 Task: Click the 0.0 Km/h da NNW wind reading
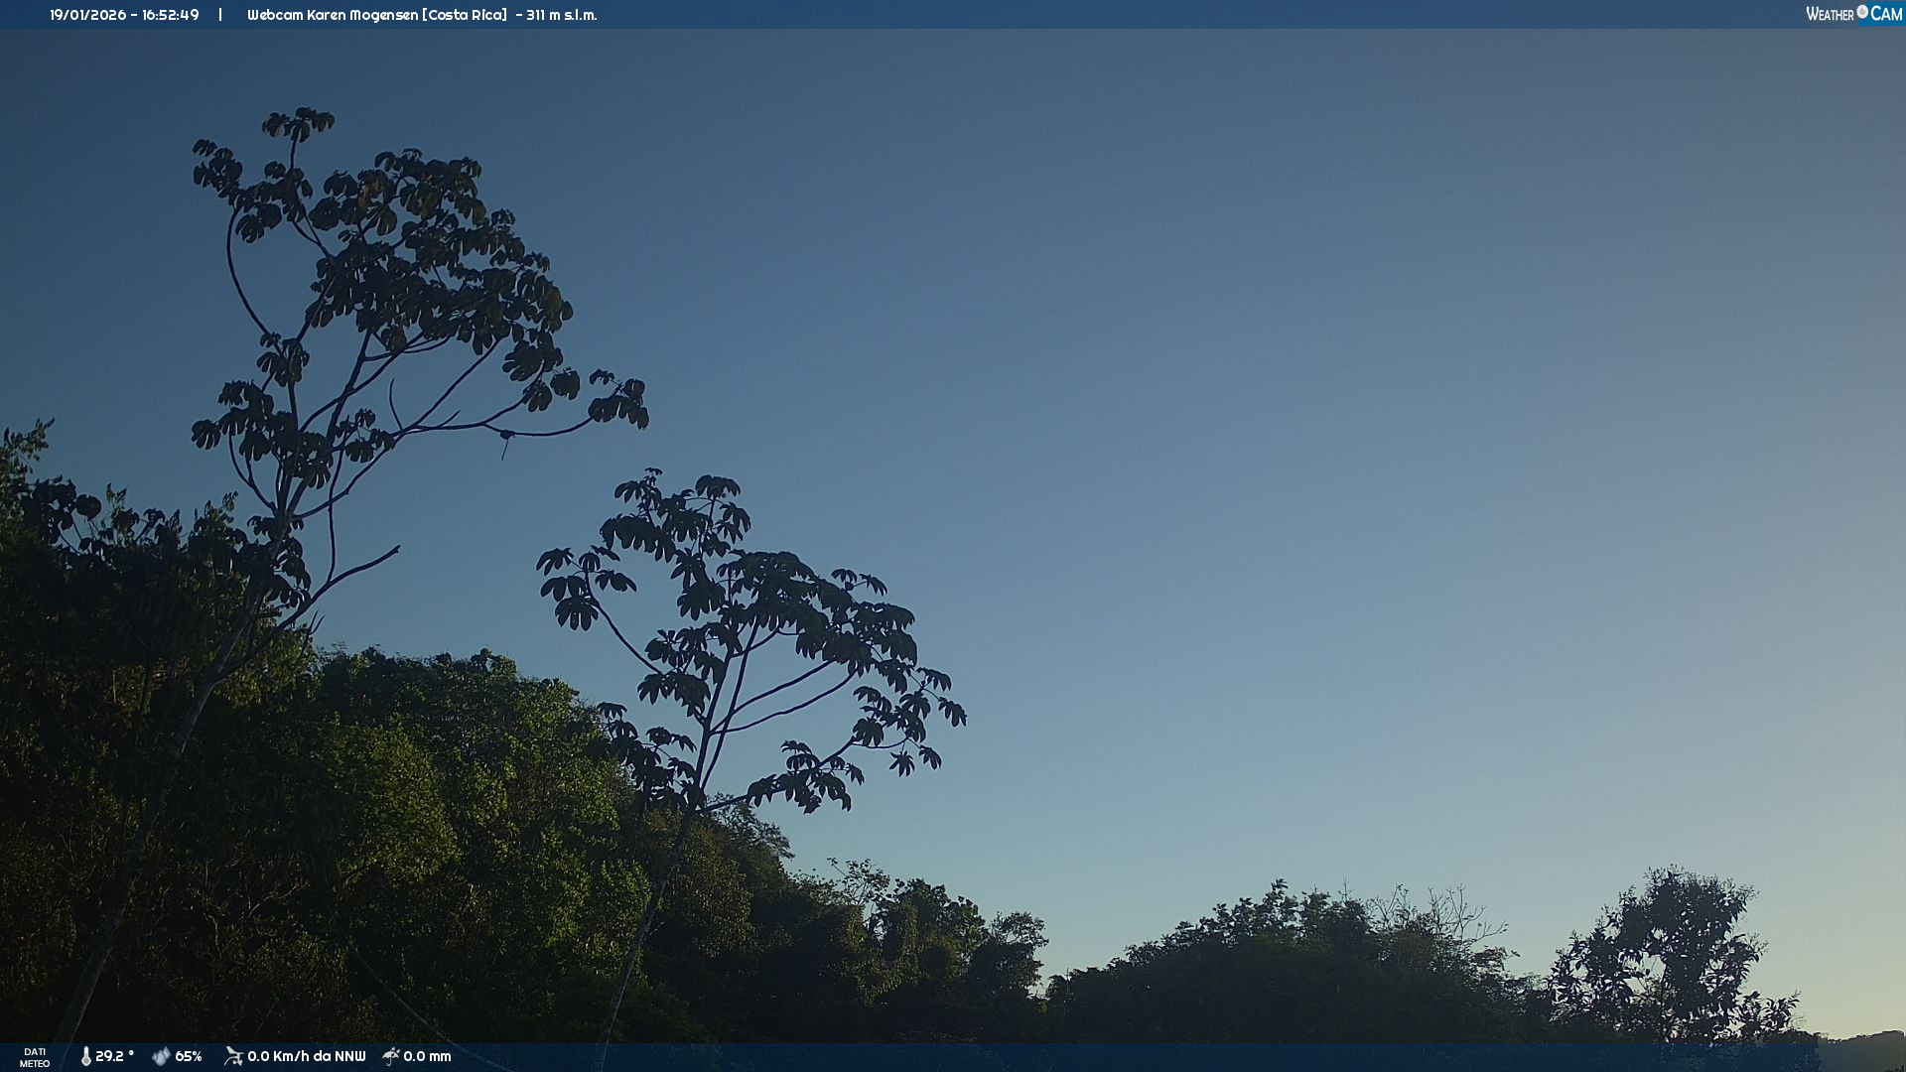pos(306,1056)
